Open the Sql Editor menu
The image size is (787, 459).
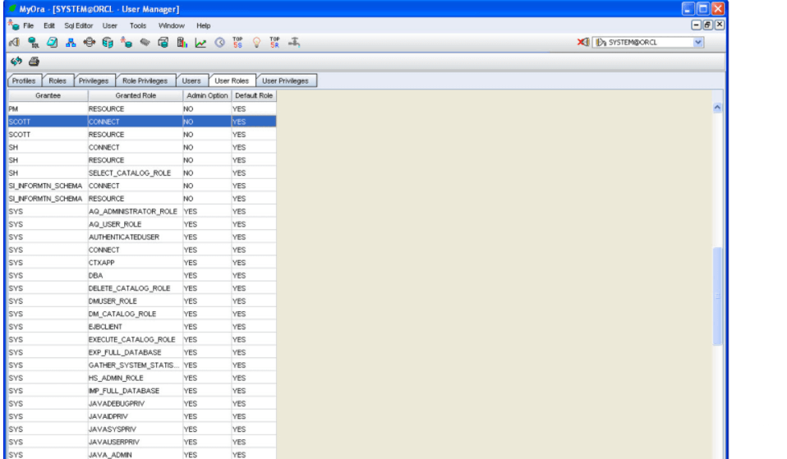78,25
